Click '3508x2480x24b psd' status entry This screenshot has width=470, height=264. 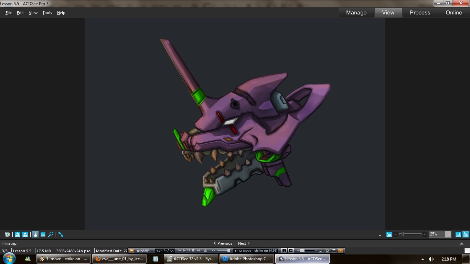(73, 251)
